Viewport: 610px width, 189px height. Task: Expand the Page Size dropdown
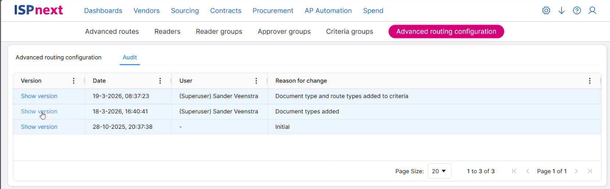[x=439, y=171]
